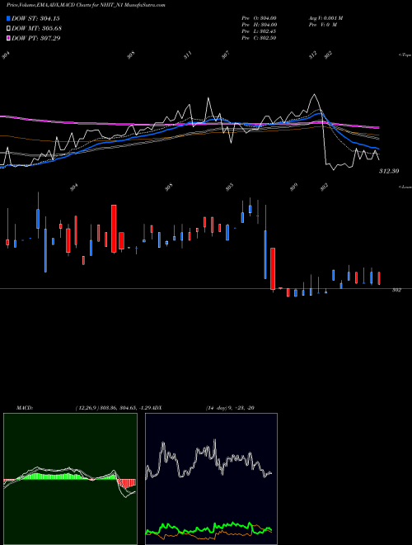The image size is (412, 545).
Task: Click the '302' support line label
Action: pyautogui.click(x=396, y=290)
